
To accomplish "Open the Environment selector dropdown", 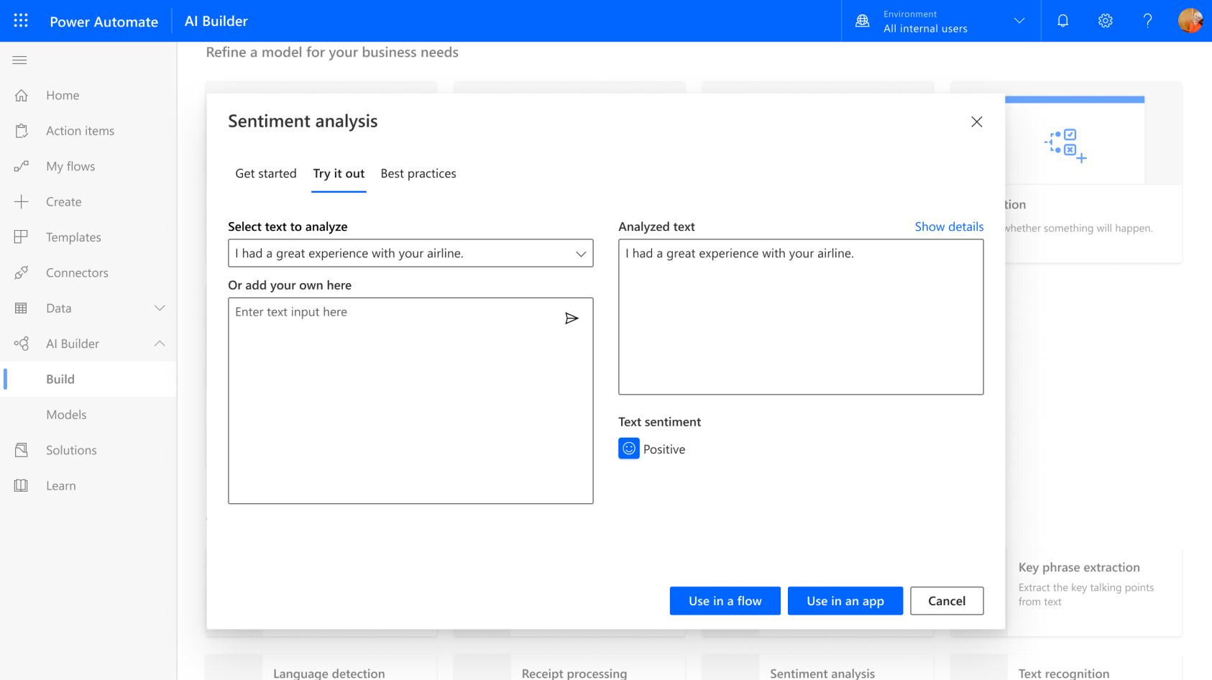I will click(x=941, y=21).
